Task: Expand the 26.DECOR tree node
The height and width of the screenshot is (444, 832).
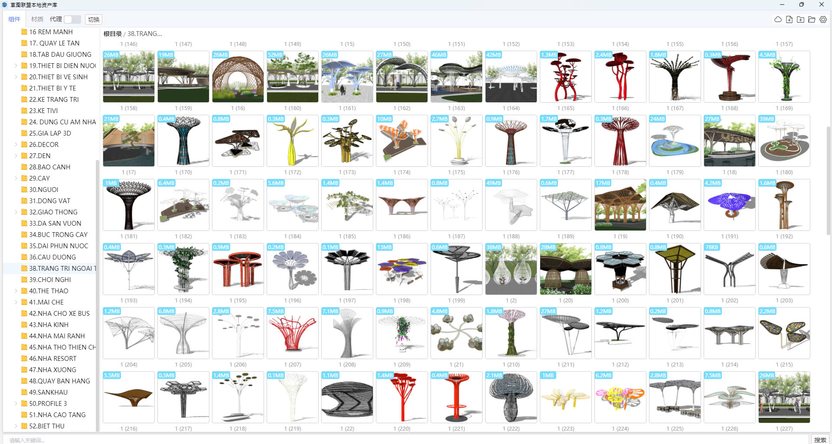Action: (16, 145)
